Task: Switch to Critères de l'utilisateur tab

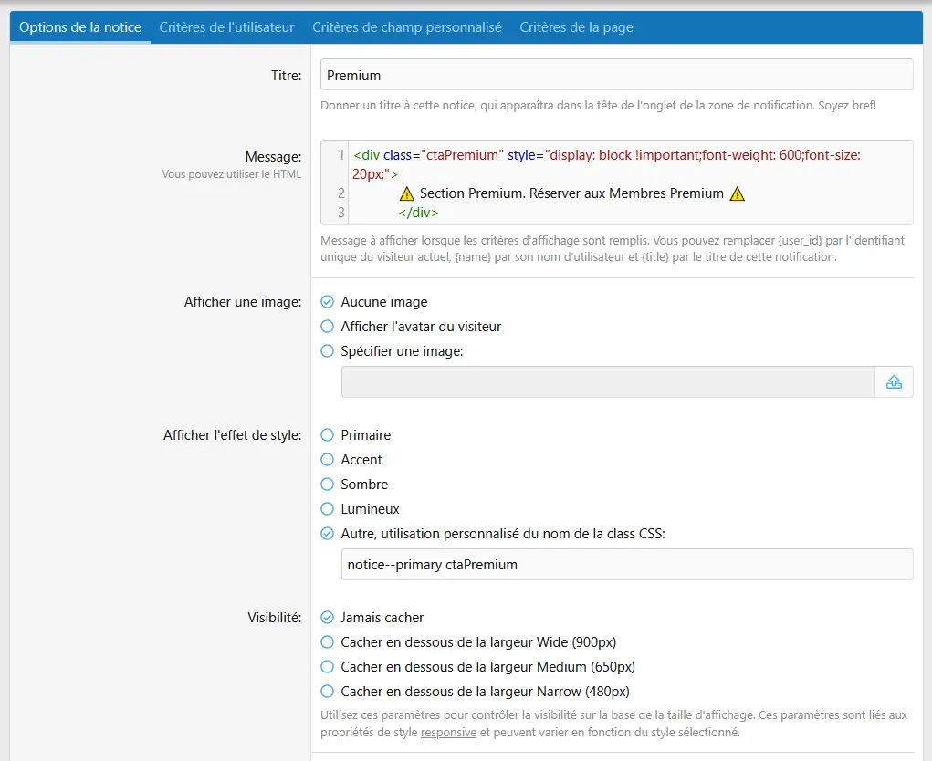Action: coord(226,27)
